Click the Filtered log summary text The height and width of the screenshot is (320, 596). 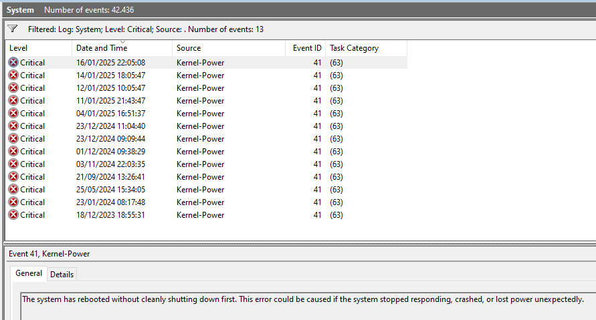coord(146,29)
